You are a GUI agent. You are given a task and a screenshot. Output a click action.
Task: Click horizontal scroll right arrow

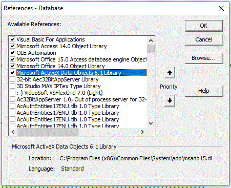(142, 132)
